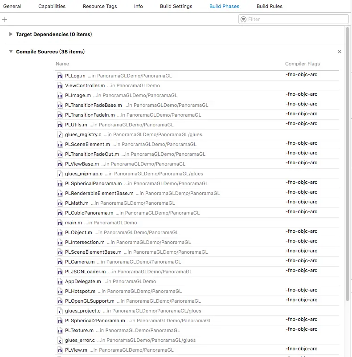Screen dimensions: 352x357
Task: Click the compiler flag of PLTexture.m
Action: point(301,329)
